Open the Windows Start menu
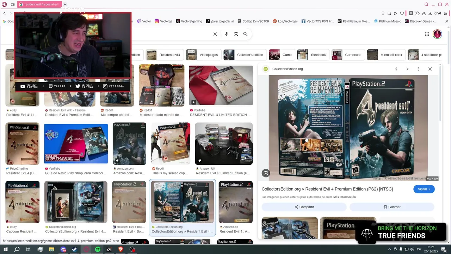Image resolution: width=451 pixels, height=254 pixels. (x=6, y=249)
